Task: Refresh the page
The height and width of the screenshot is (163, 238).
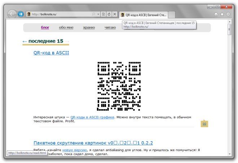Action: point(109,14)
